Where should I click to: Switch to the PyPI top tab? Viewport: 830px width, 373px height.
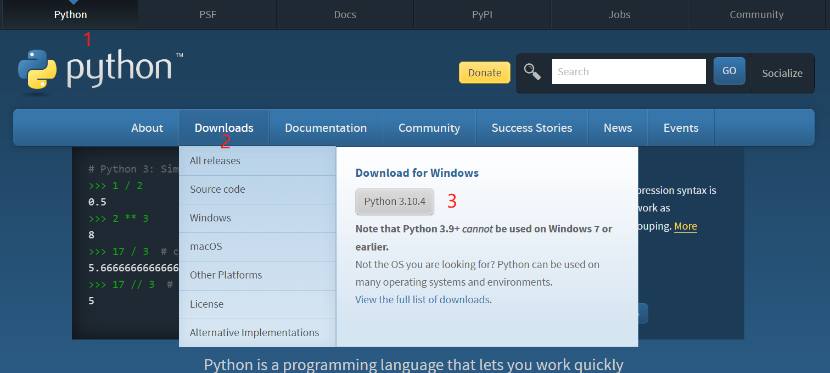tap(482, 15)
